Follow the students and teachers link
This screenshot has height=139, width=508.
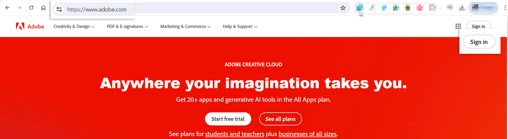tap(235, 134)
